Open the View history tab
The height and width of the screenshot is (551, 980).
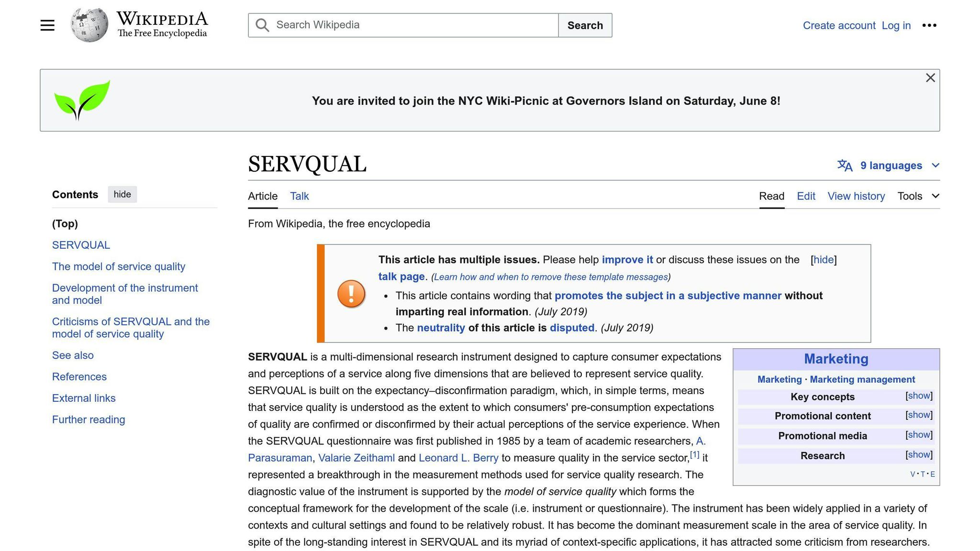point(856,196)
